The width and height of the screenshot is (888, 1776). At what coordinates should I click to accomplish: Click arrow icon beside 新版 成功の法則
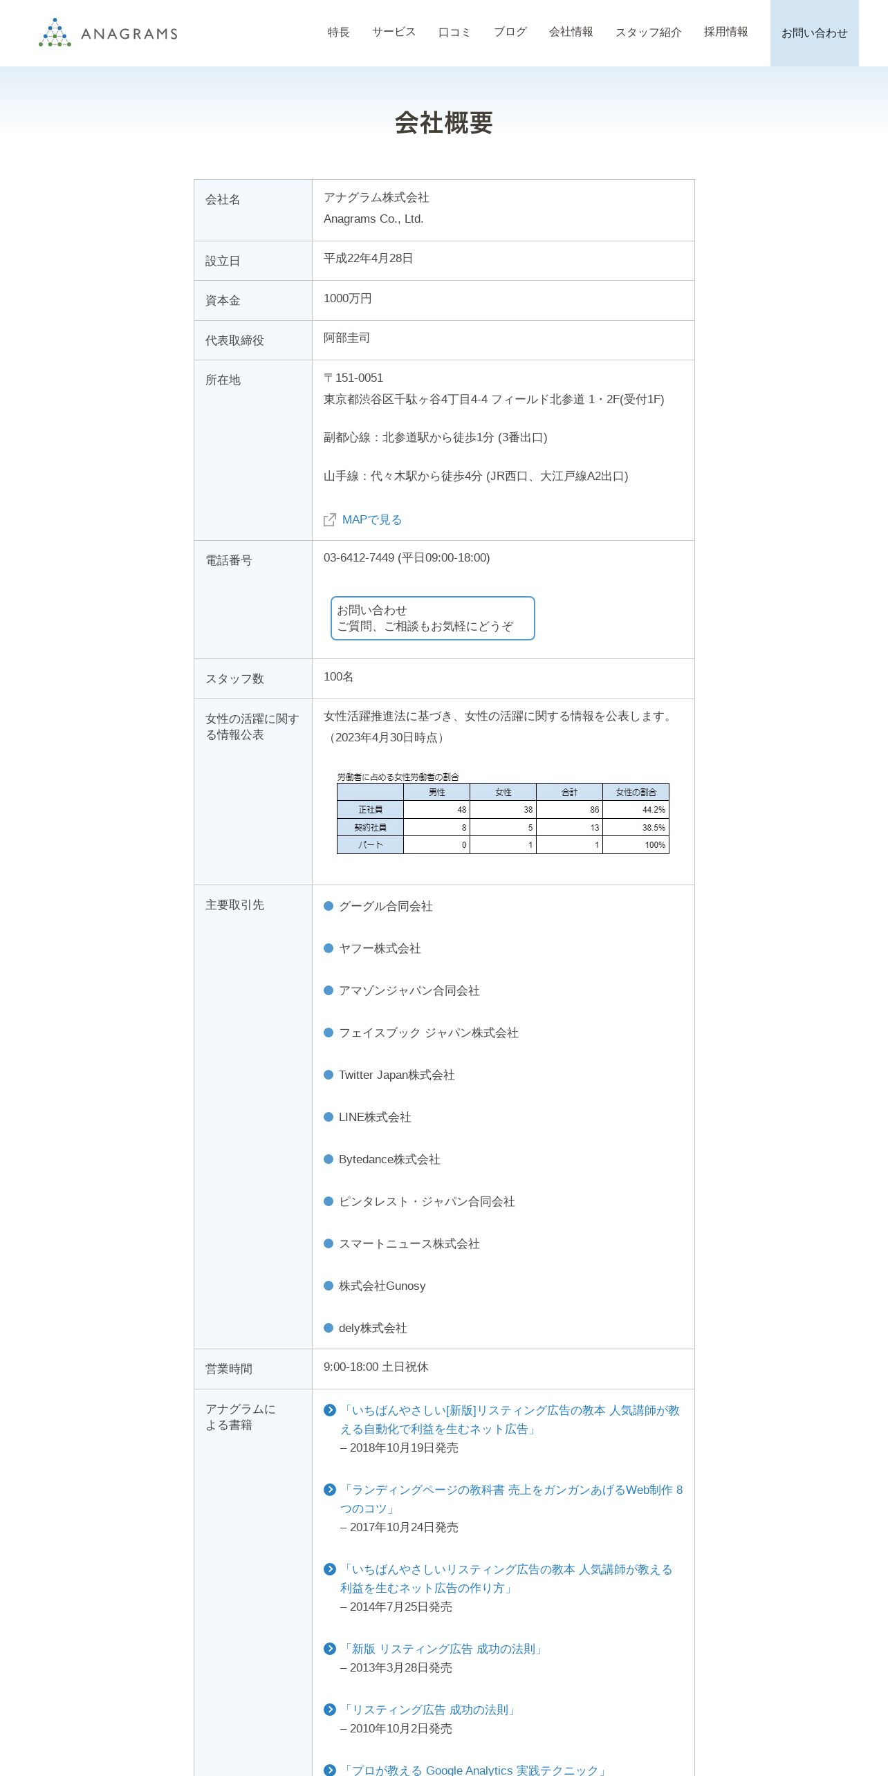(x=330, y=1649)
